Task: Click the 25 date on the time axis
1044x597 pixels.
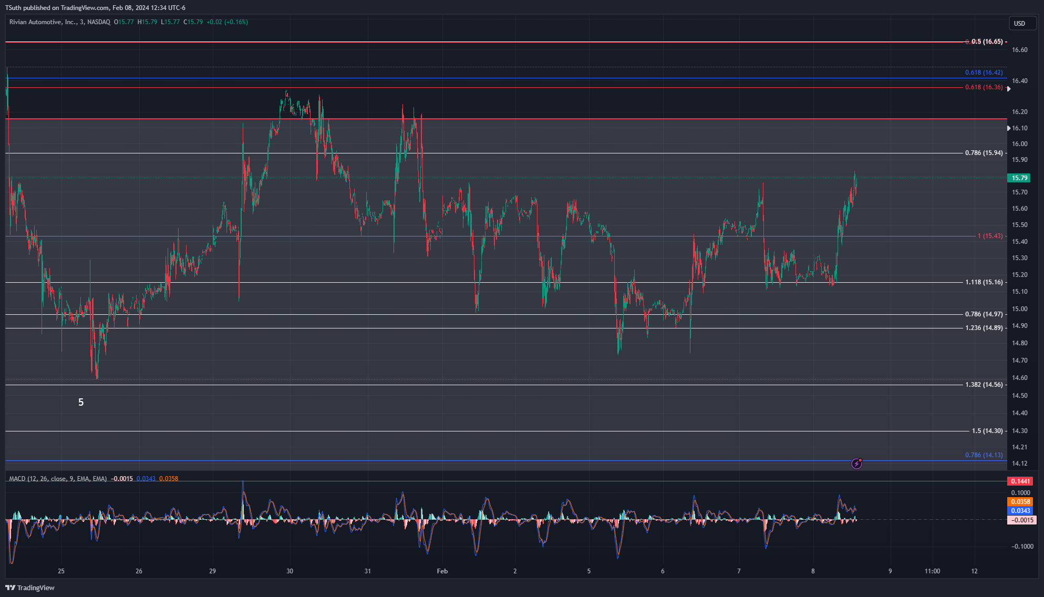Action: [61, 571]
